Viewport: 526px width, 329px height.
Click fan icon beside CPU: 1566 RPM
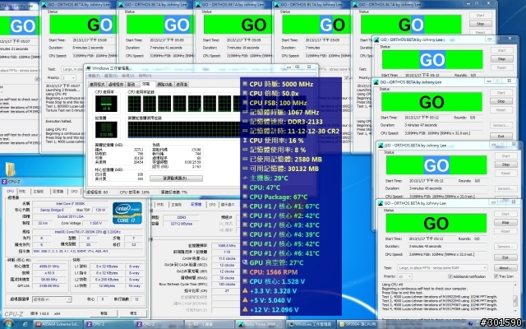(x=245, y=272)
